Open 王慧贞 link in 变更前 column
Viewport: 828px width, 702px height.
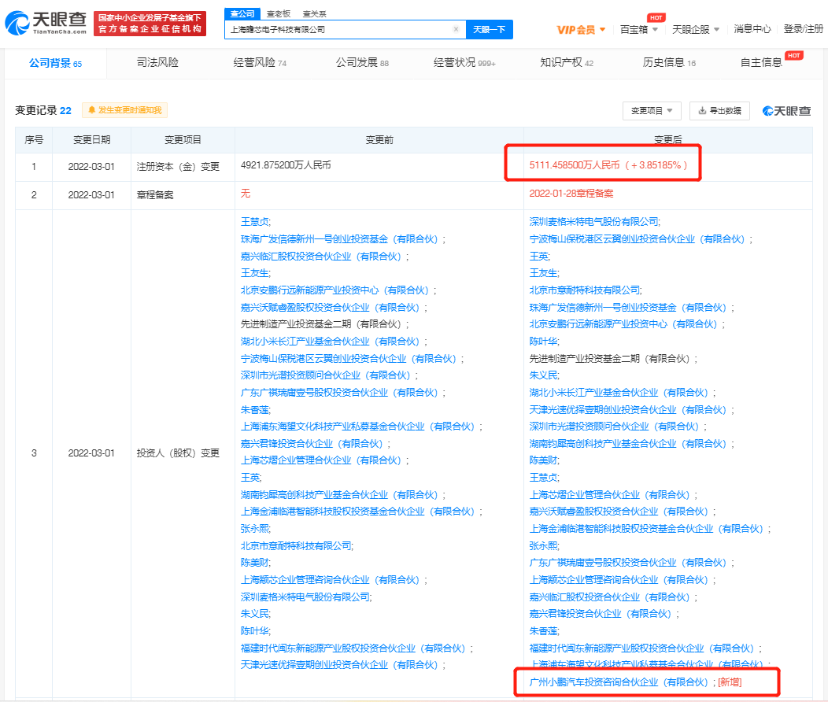click(x=254, y=222)
